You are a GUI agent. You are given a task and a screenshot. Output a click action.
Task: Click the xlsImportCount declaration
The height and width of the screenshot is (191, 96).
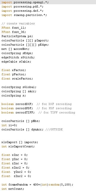[18, 146]
